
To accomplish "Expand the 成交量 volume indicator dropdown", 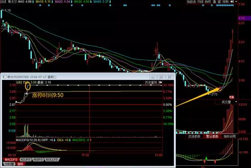I will tap(236, 102).
